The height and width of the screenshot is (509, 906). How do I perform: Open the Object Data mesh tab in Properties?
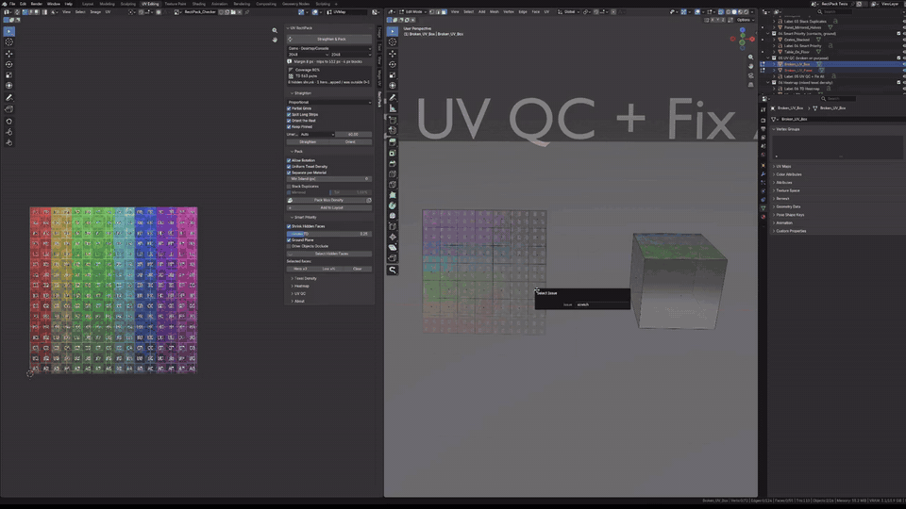point(763,207)
